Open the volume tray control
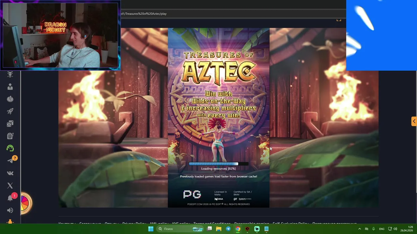The width and height of the screenshot is (417, 234). [395, 229]
